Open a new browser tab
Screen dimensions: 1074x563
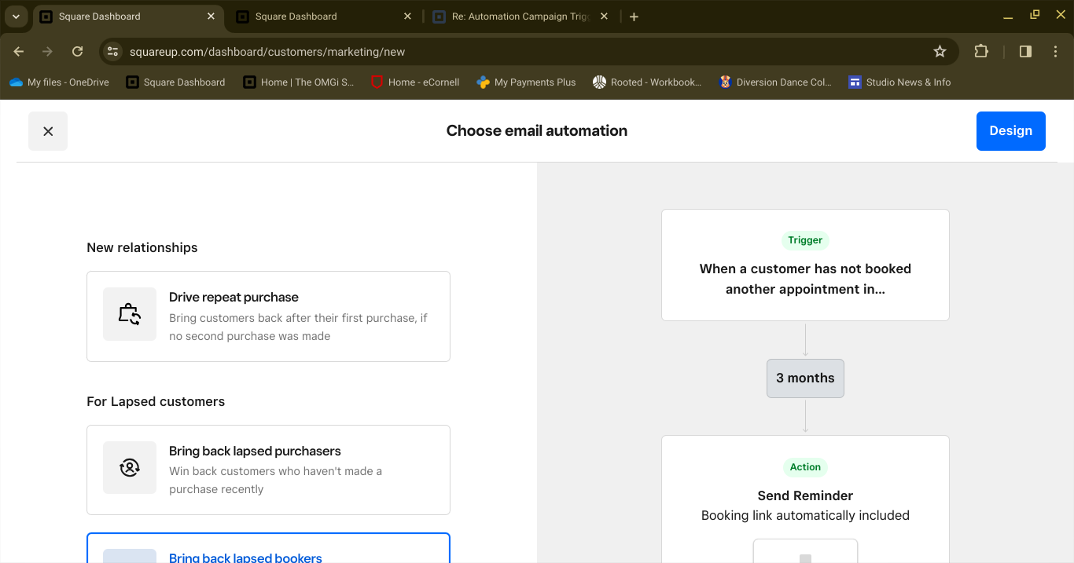pyautogui.click(x=634, y=16)
